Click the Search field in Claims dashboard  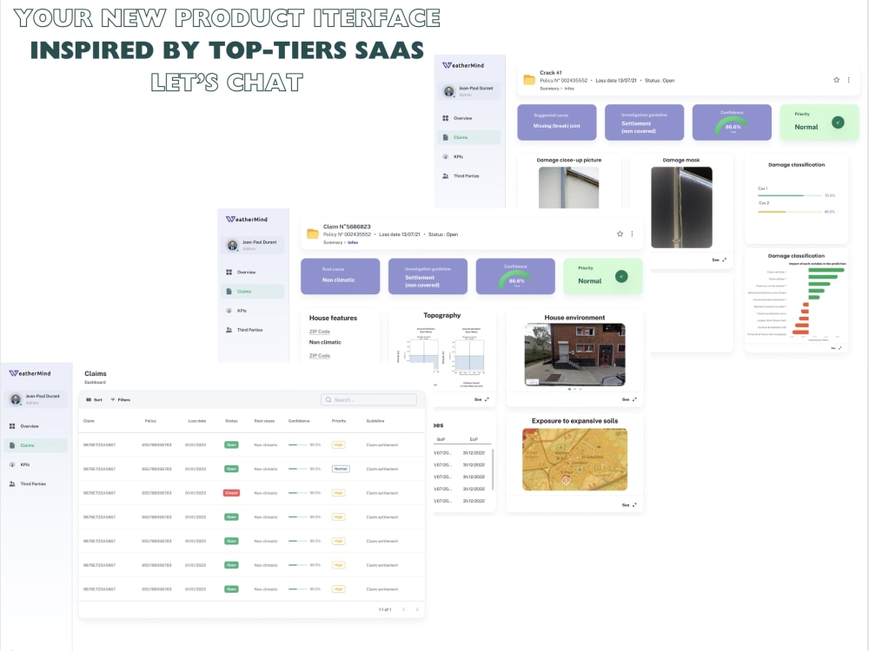pyautogui.click(x=368, y=399)
